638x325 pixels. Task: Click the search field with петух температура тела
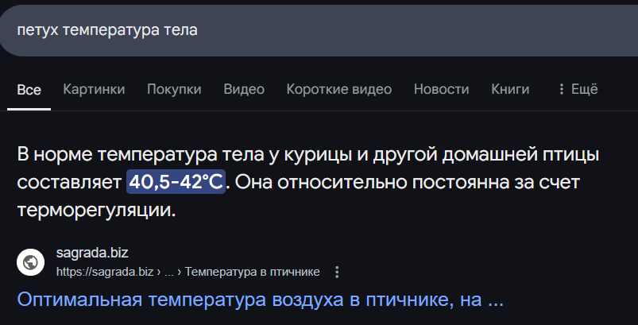(319, 30)
